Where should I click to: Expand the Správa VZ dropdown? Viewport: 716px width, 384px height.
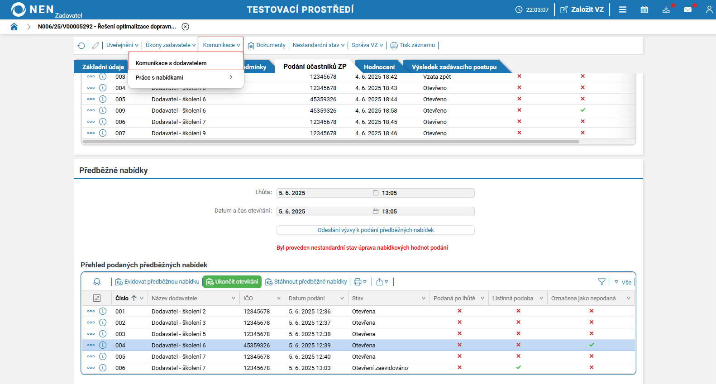click(367, 45)
